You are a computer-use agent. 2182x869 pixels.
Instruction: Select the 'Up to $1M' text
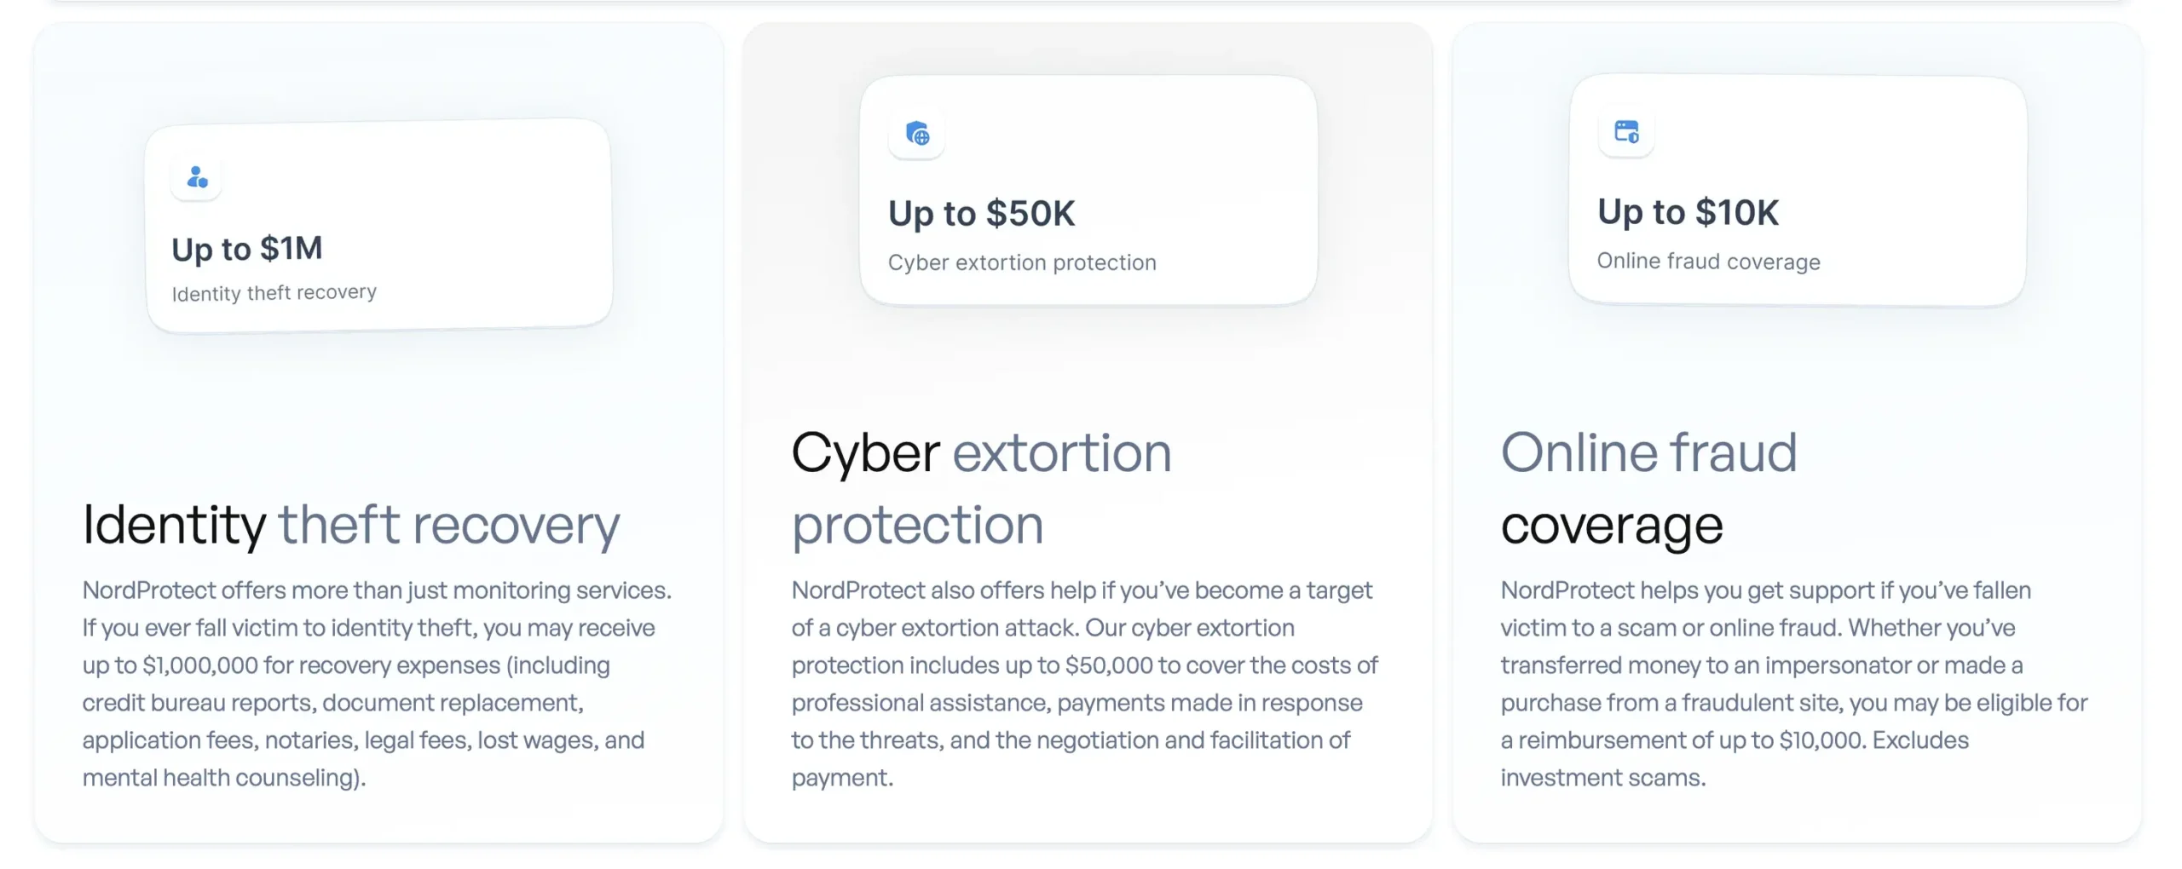[x=246, y=249]
